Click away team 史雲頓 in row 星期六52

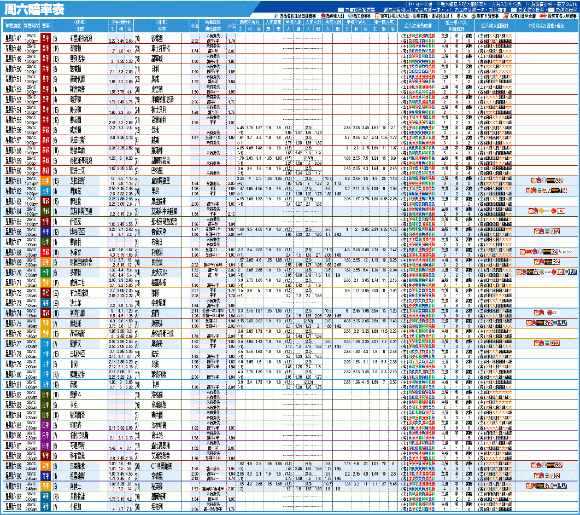157,89
